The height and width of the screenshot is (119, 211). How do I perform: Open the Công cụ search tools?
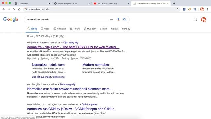click(126, 29)
